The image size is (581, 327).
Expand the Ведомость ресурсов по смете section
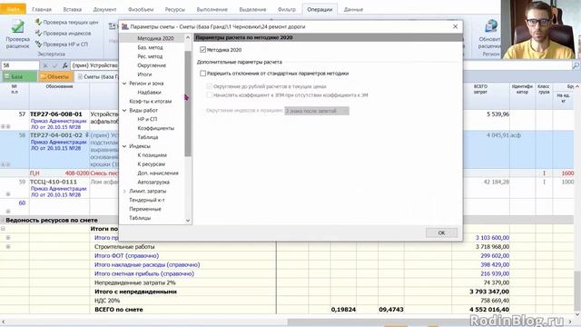3,220
